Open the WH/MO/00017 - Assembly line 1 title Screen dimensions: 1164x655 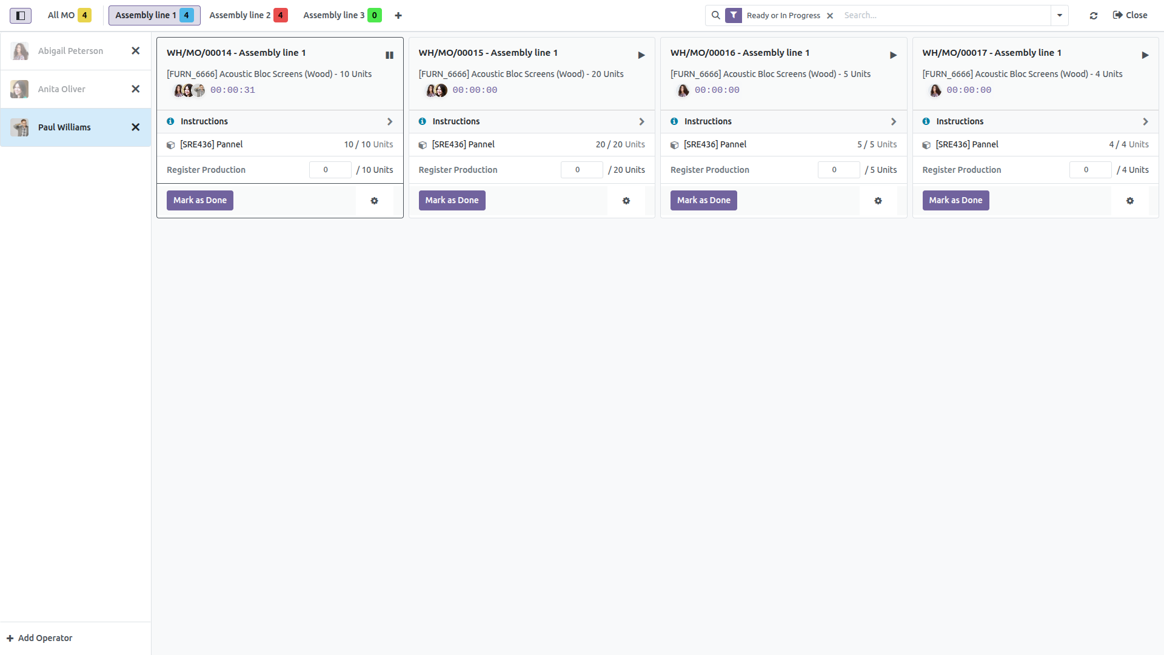[x=992, y=53]
